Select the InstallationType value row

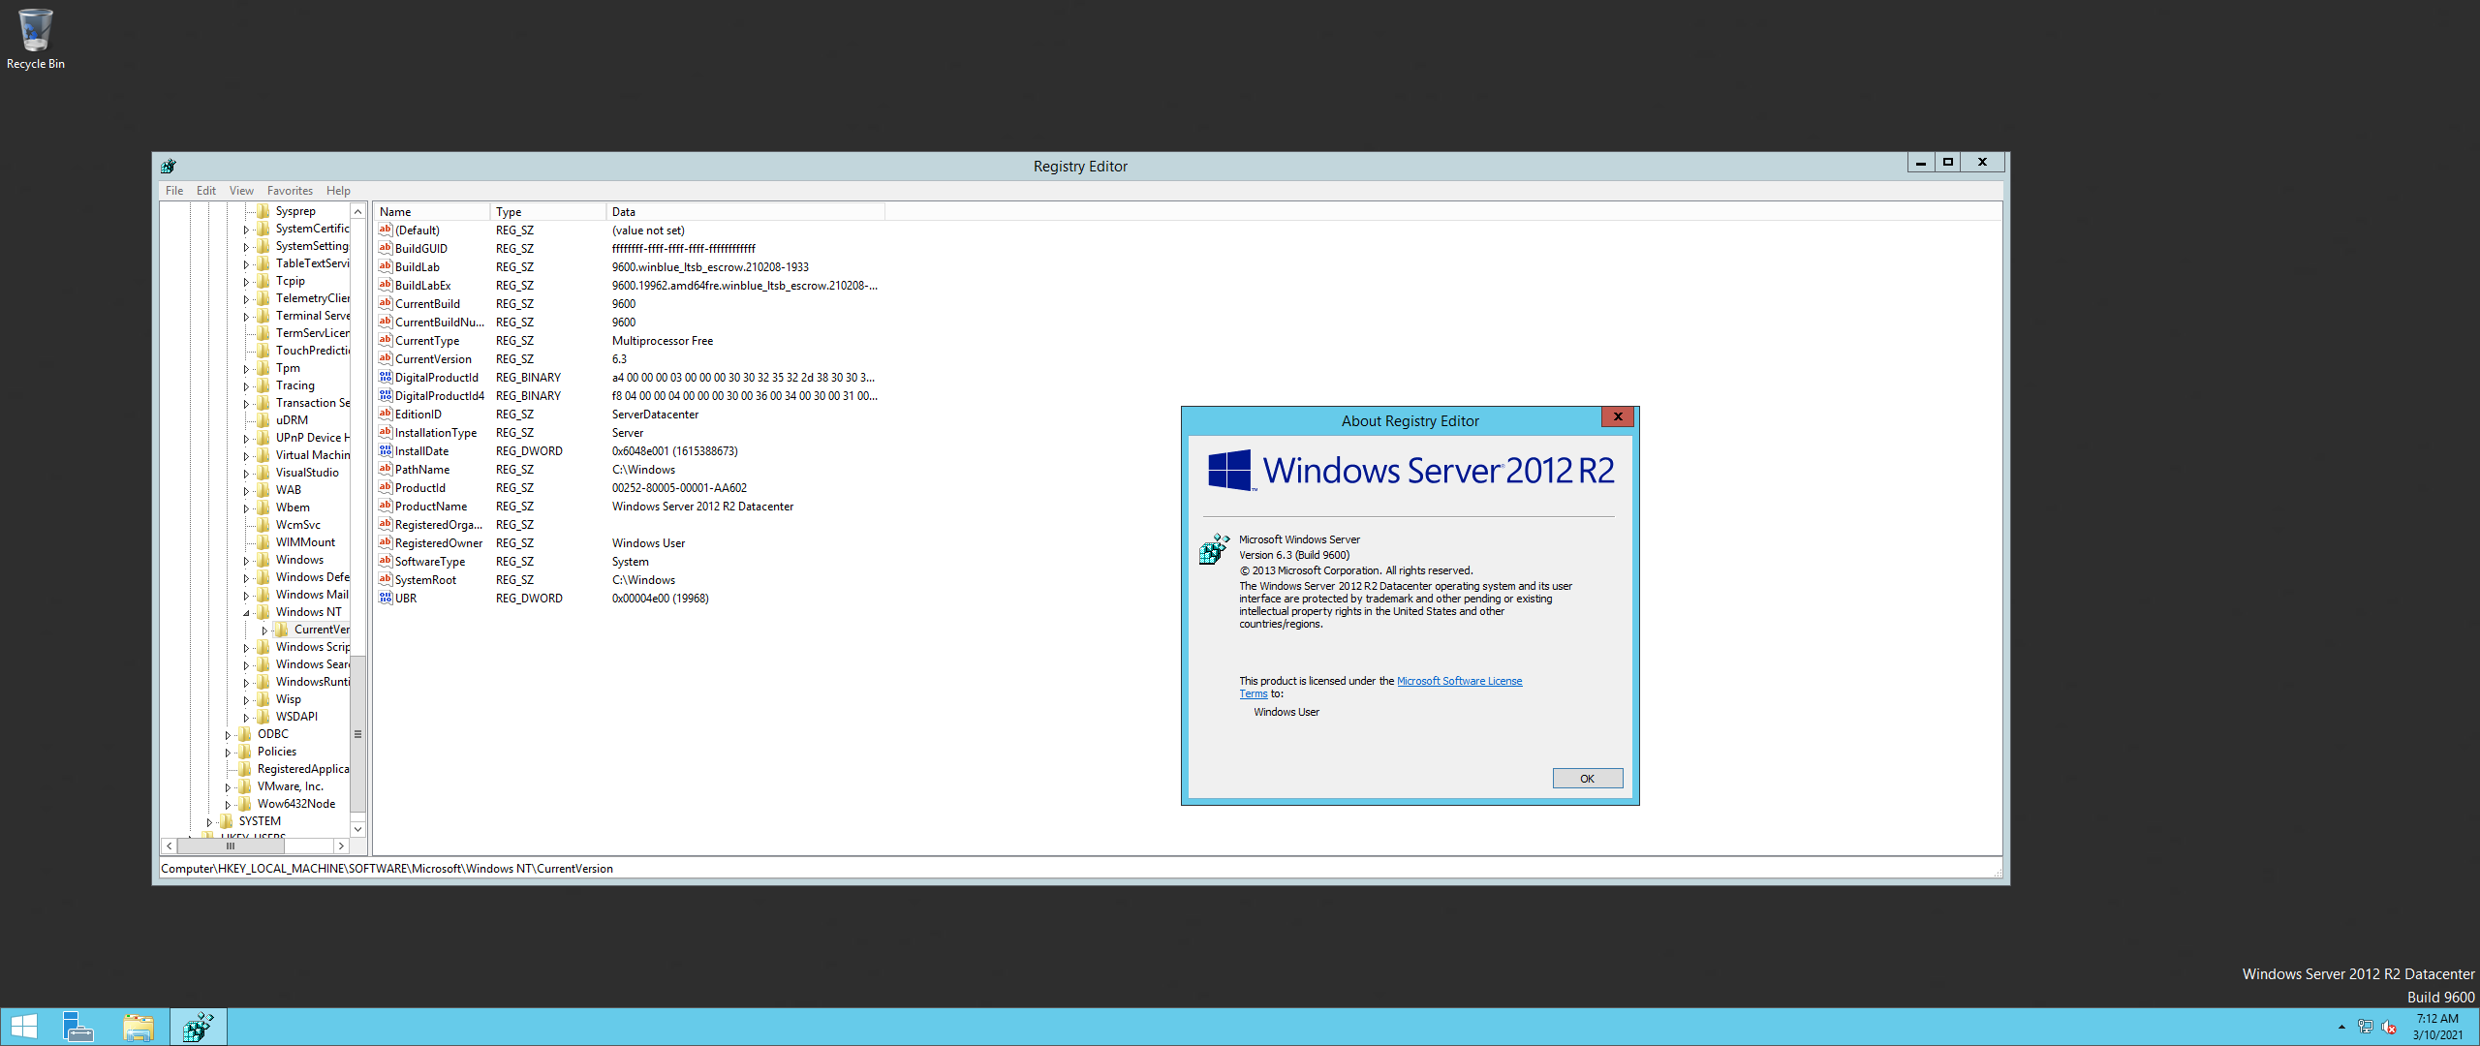coord(630,433)
